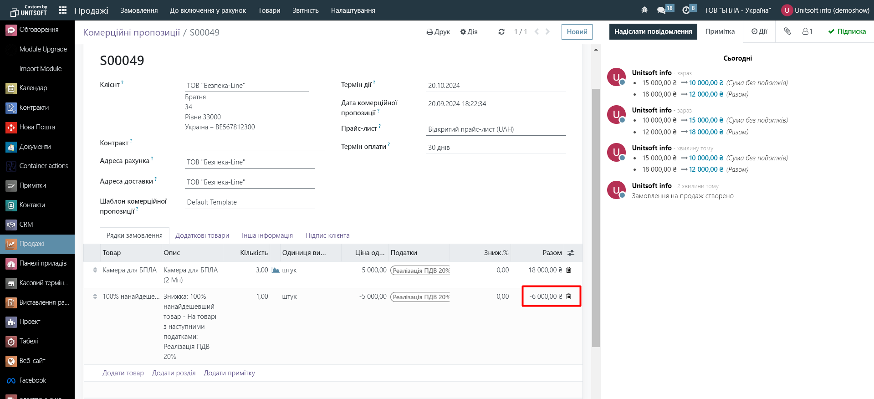Open the followers icon showing 1
The height and width of the screenshot is (399, 874).
(x=807, y=31)
